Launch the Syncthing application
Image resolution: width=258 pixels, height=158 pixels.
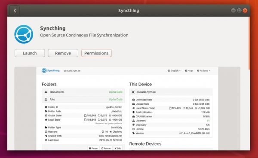pos(30,53)
